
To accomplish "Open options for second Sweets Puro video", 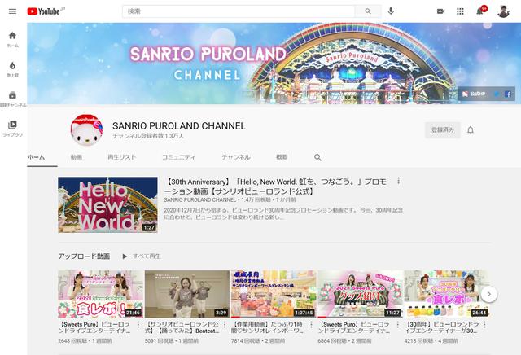I will (398, 324).
